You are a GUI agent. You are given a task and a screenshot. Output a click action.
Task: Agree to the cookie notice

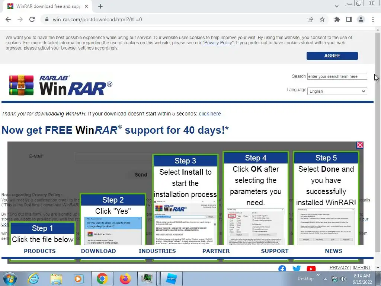click(332, 56)
